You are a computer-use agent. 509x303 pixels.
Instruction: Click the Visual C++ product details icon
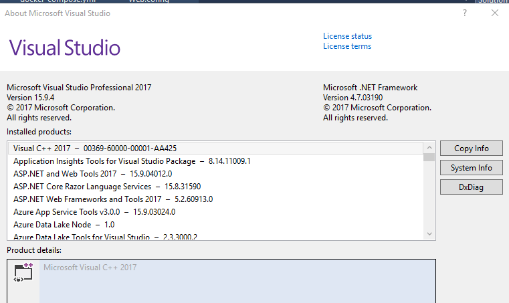[x=23, y=272]
